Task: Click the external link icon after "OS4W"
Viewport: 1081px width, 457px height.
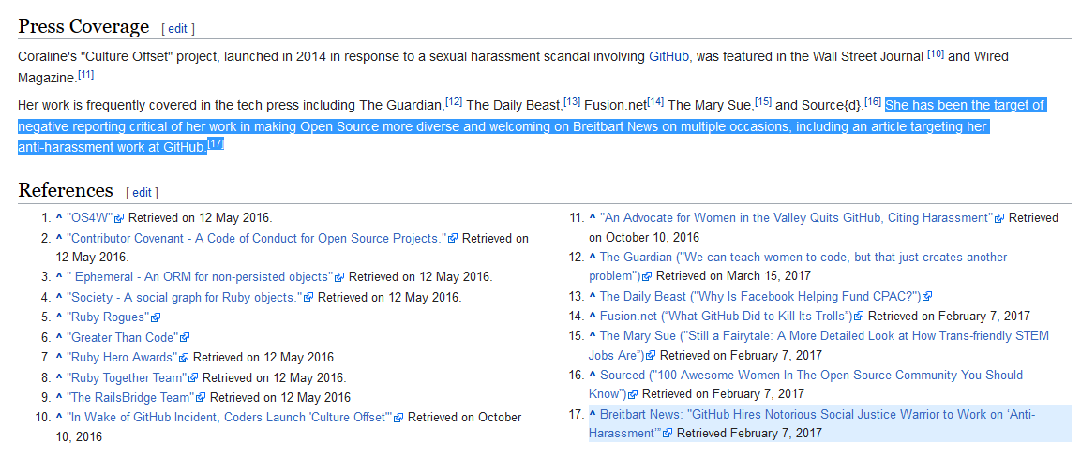Action: pos(119,218)
